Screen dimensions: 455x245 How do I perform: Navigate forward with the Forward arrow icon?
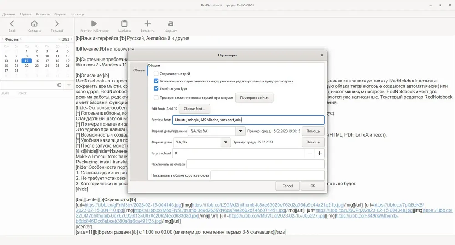[x=56, y=24]
